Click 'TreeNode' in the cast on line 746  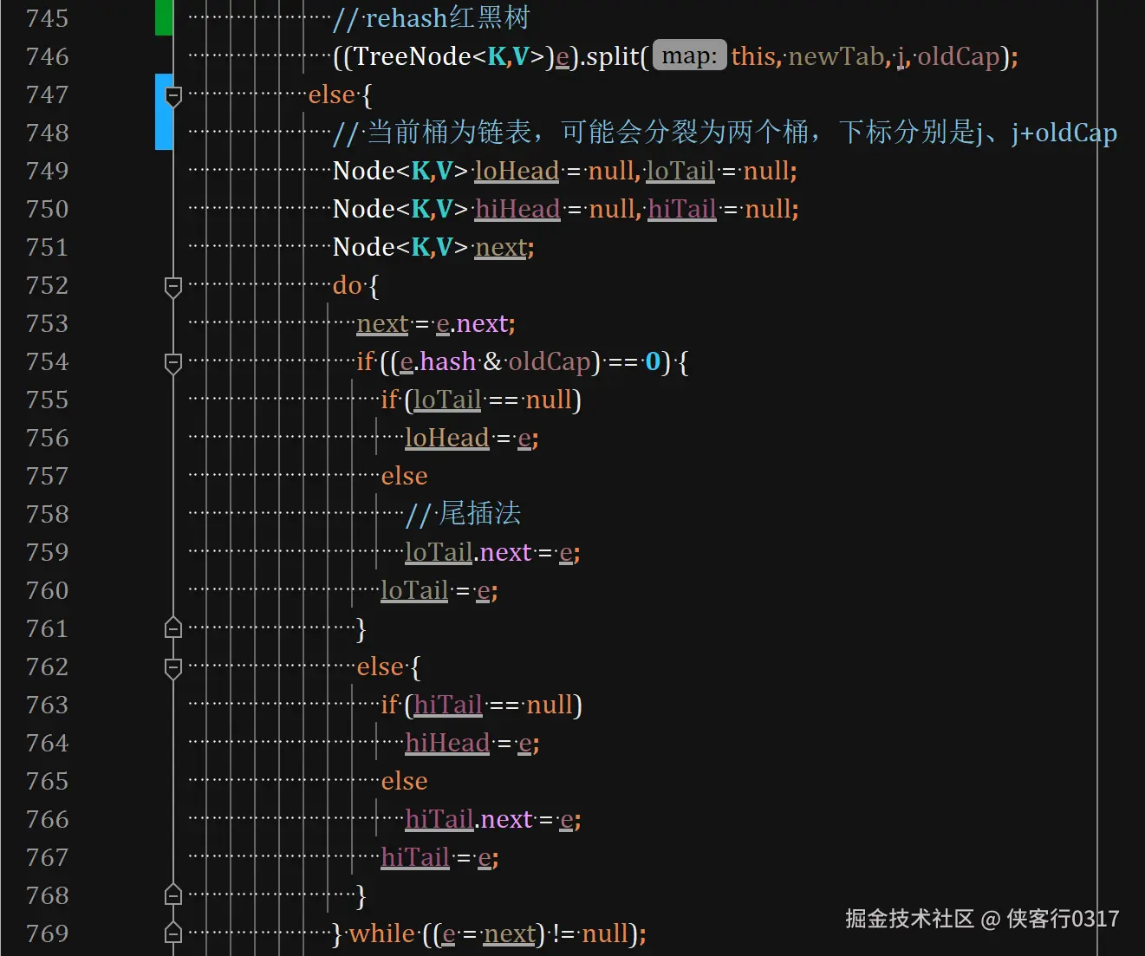413,56
